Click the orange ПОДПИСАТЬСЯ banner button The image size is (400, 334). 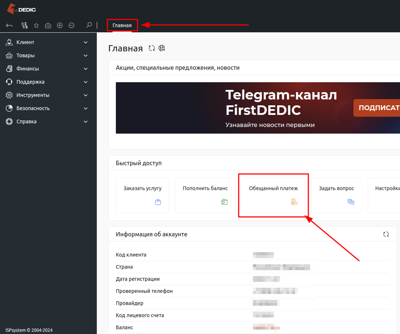377,108
